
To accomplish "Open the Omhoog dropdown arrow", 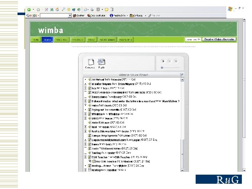I will (145, 16).
